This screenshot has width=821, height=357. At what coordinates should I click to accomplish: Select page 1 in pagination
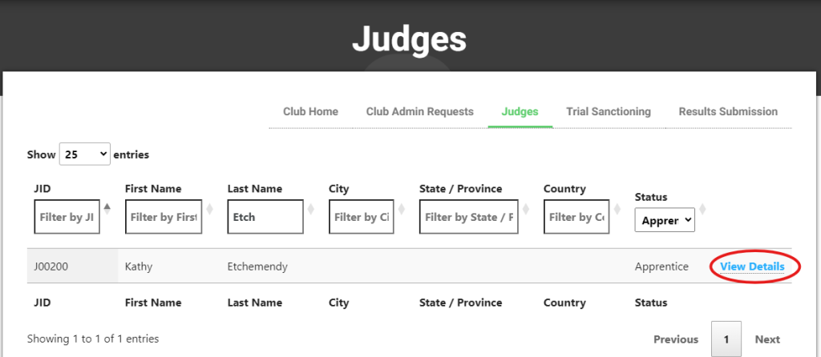(726, 339)
